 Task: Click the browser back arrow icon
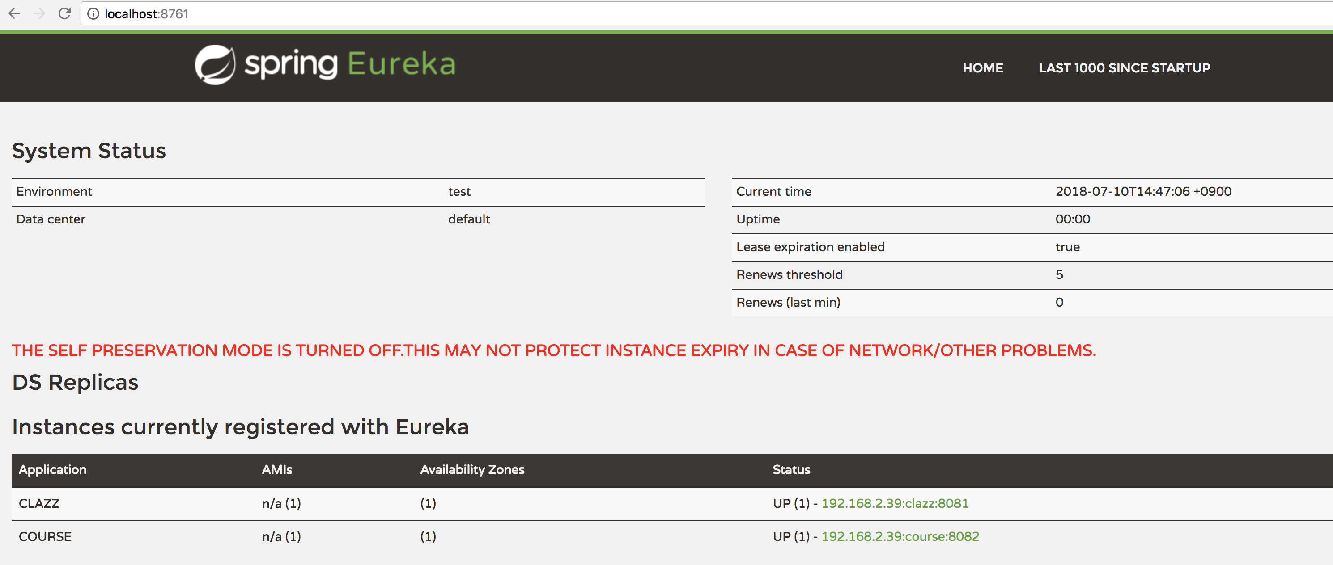point(14,13)
